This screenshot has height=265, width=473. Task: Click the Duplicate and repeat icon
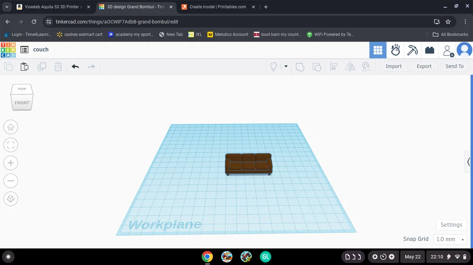[x=41, y=67]
